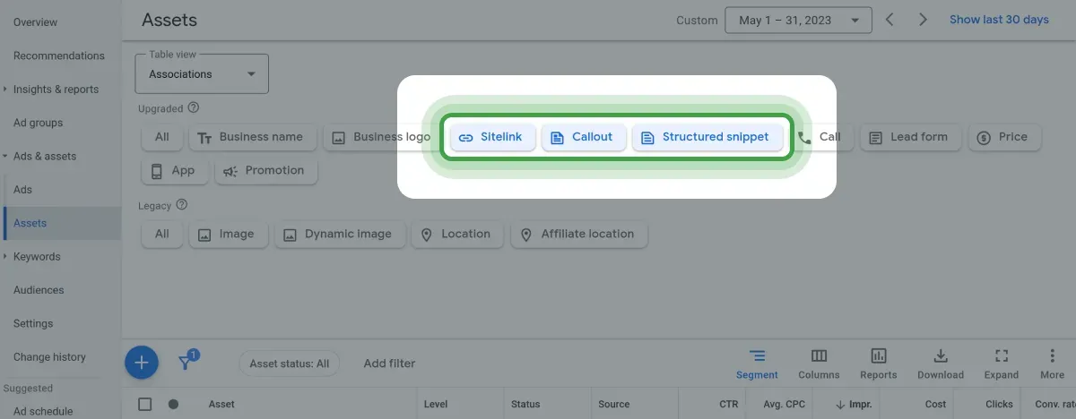Open the May 1 – 31, 2023 date picker
The image size is (1076, 419).
pyautogui.click(x=798, y=21)
